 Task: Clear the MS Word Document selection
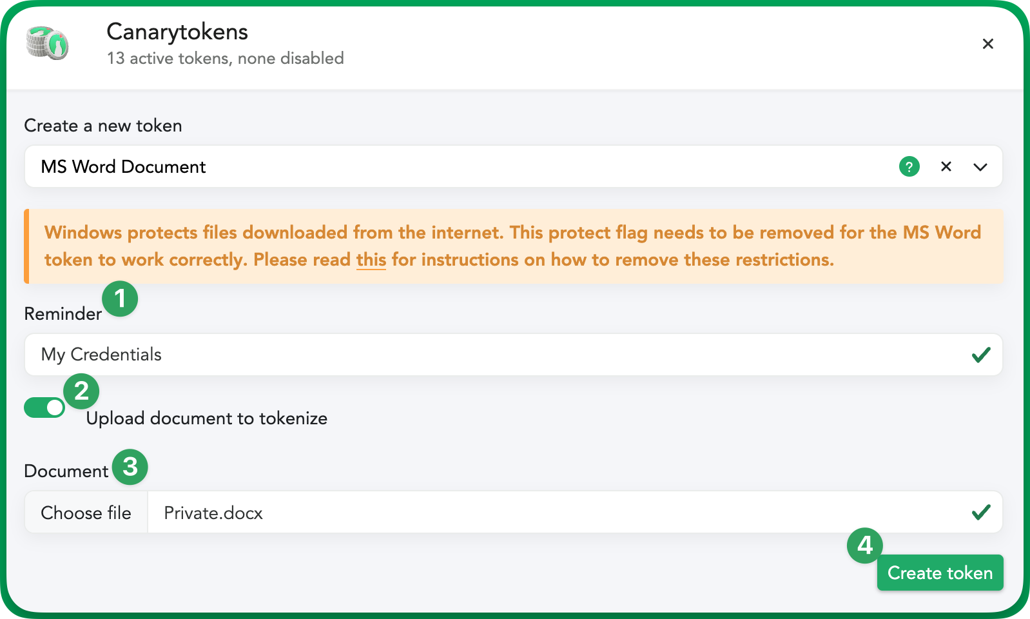[x=946, y=166]
